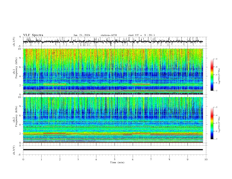Click the time axis tick label '10'
The image size is (232, 179).
(206, 159)
